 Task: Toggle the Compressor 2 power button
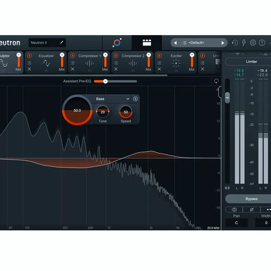116,56
